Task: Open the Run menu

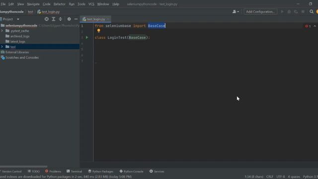Action: click(72, 4)
